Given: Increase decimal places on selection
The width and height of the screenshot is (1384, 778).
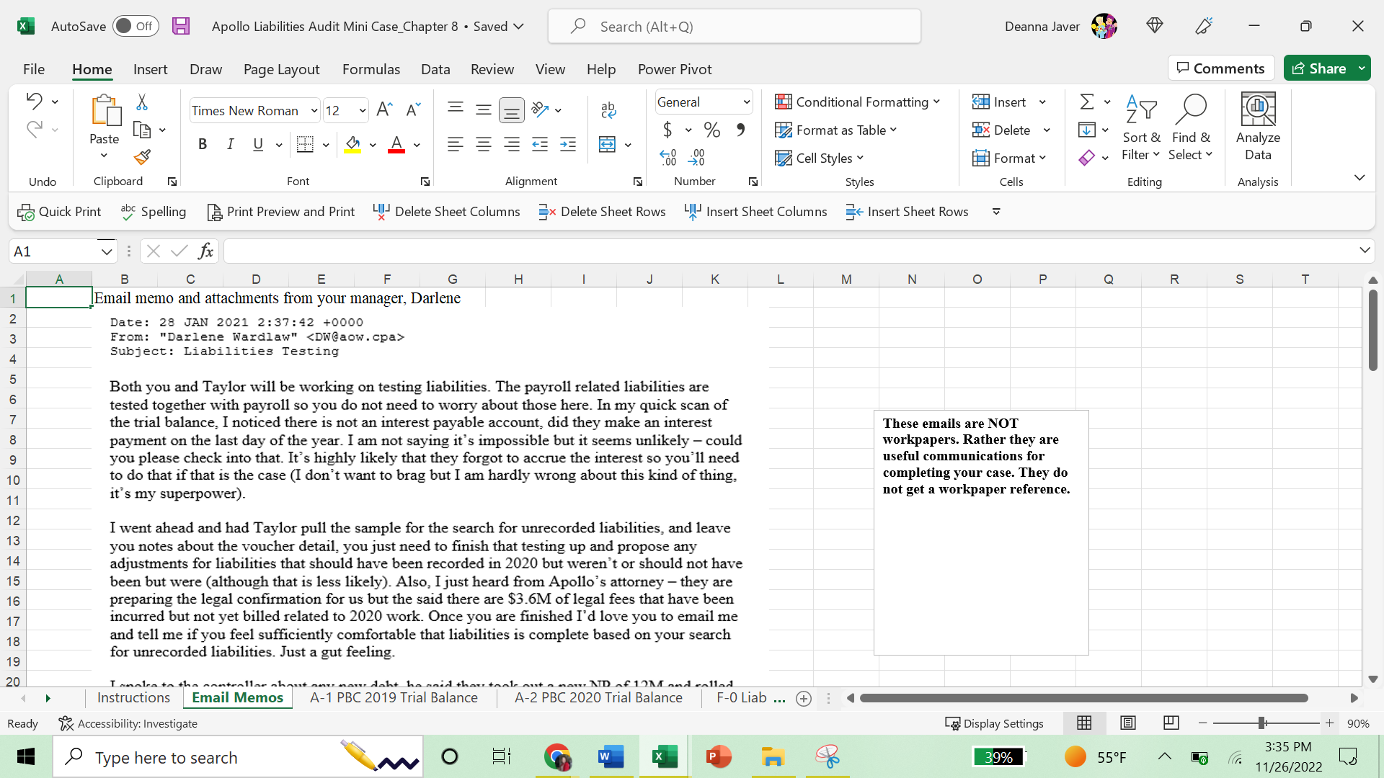Looking at the screenshot, I should pos(669,156).
